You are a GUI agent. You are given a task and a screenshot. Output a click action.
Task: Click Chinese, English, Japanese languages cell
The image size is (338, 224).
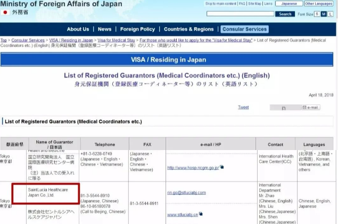[x=314, y=204]
